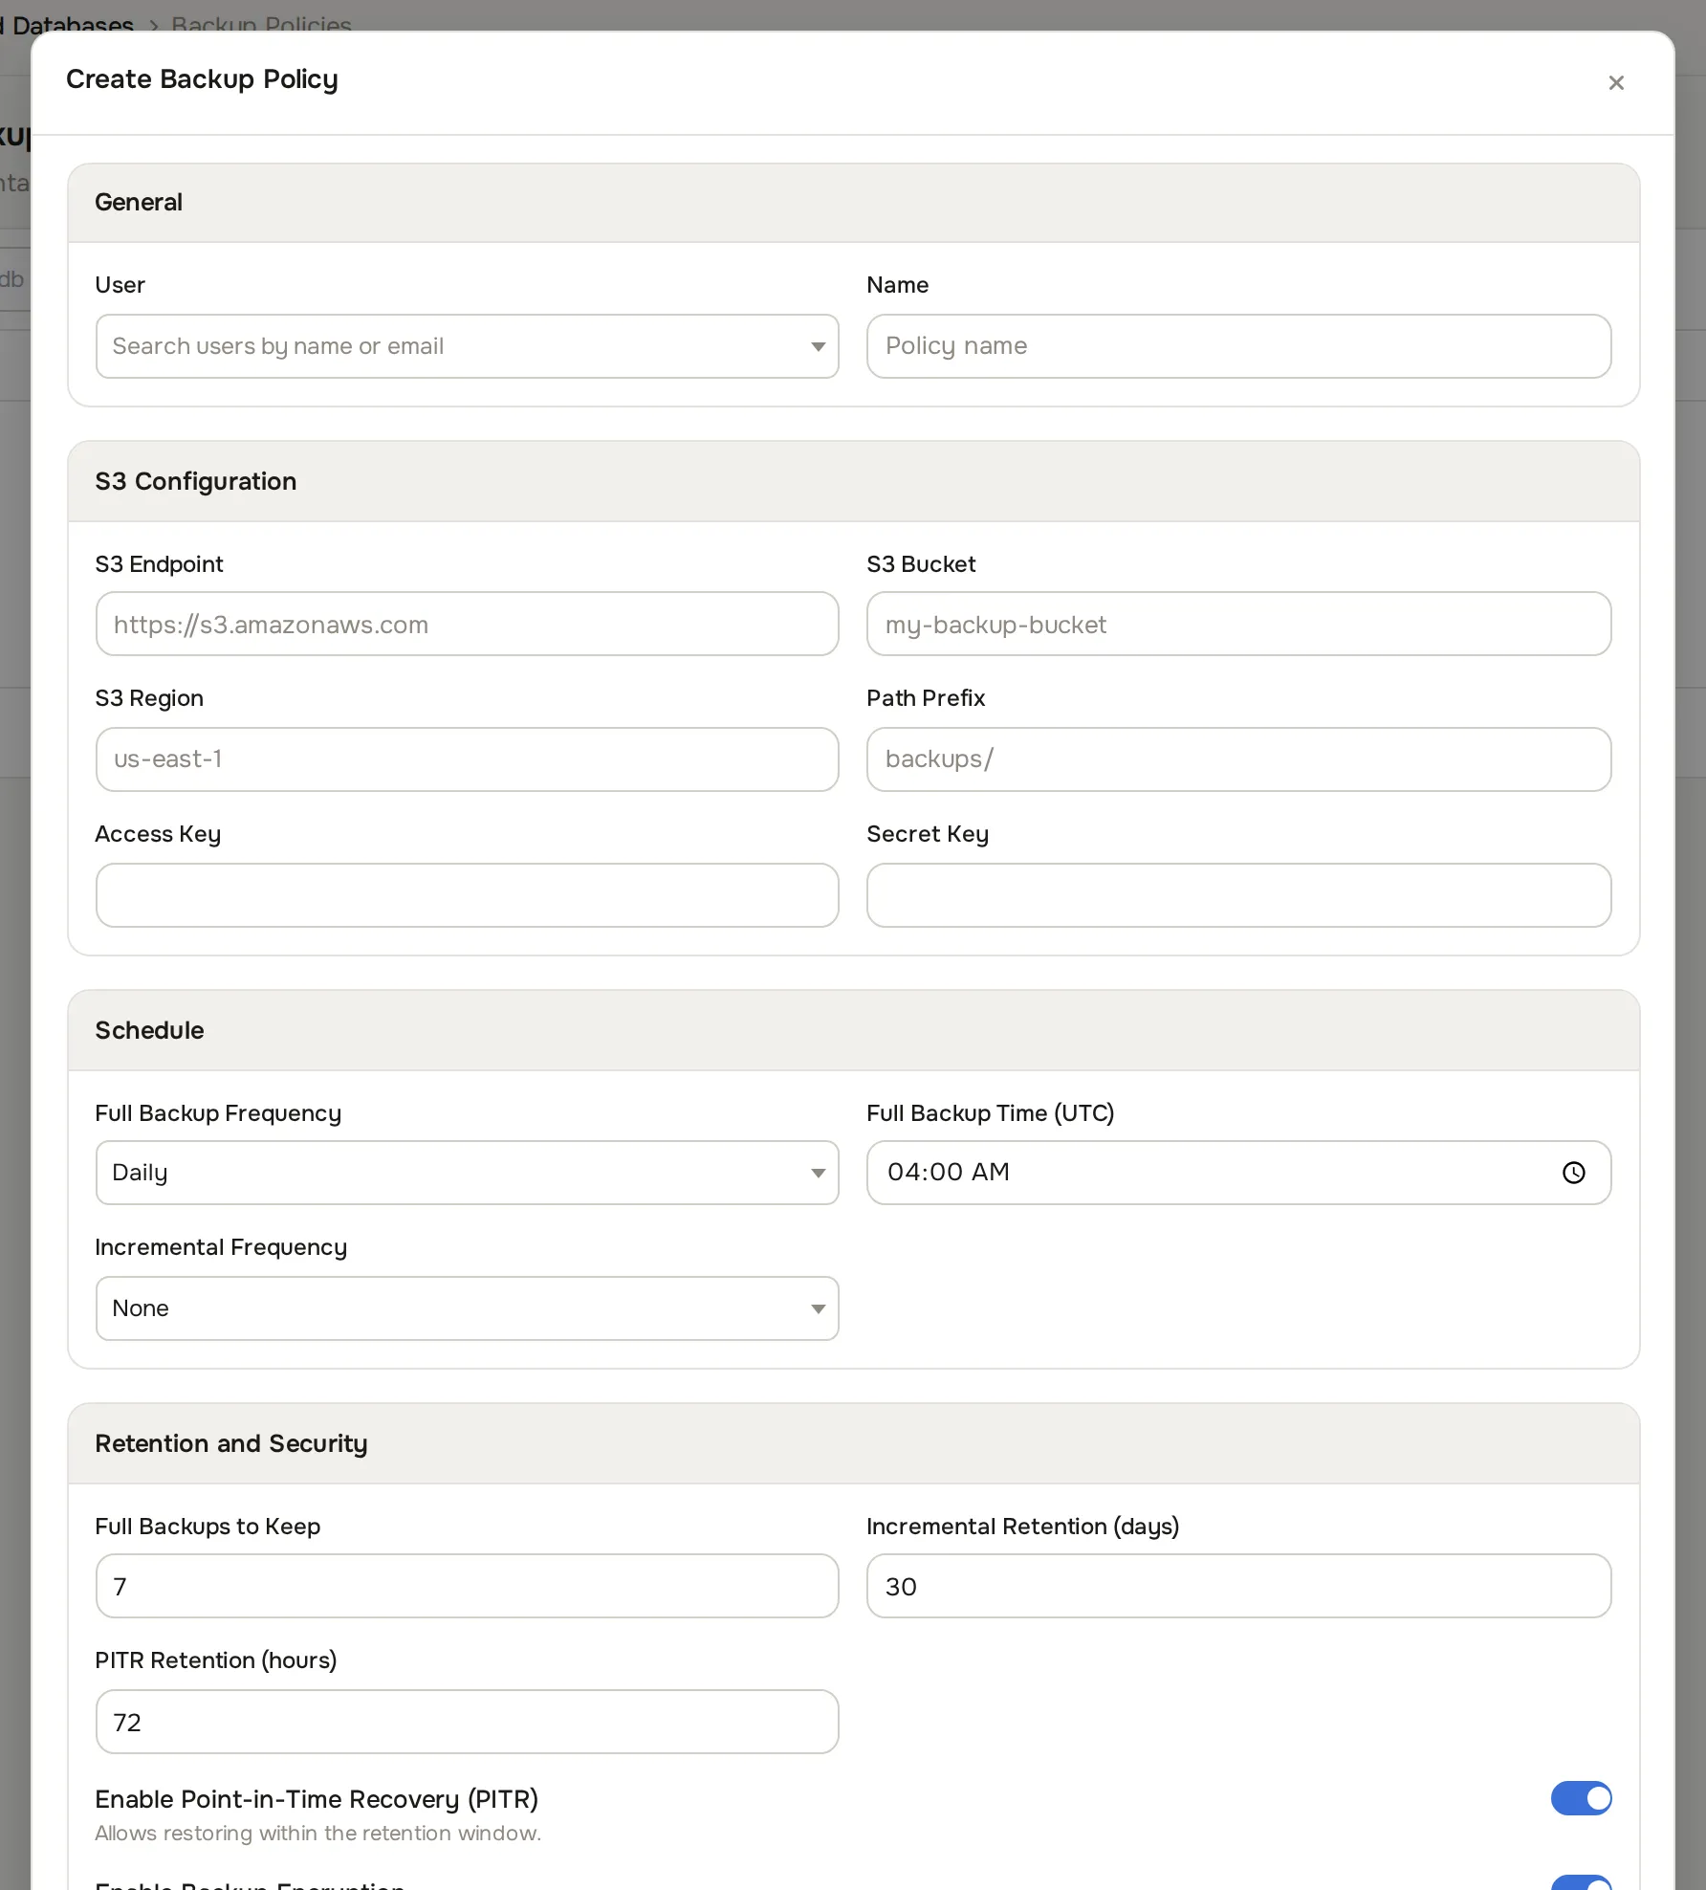The image size is (1706, 1890).
Task: Expand the Incremental Frequency dropdown
Action: [x=467, y=1308]
